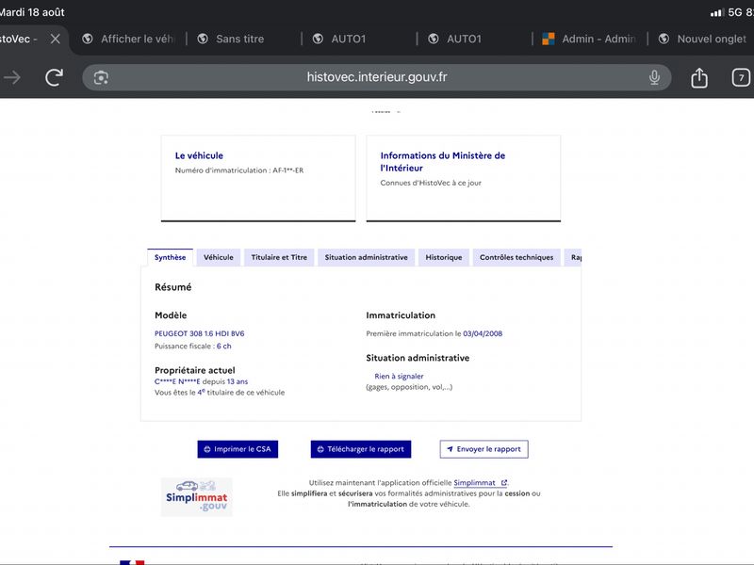The width and height of the screenshot is (754, 565).
Task: Open the partially visible Rapport tab
Action: click(573, 257)
